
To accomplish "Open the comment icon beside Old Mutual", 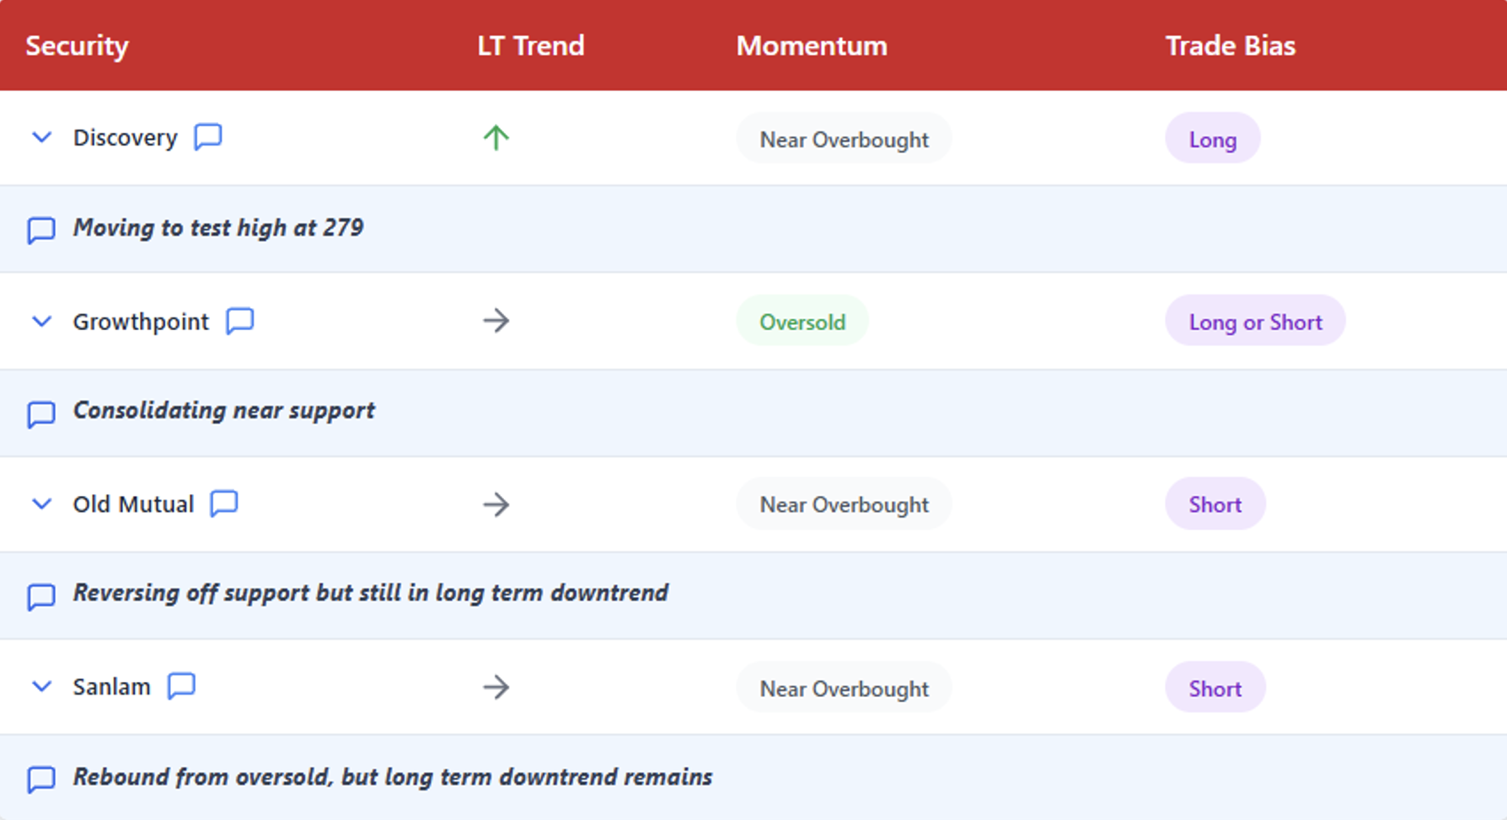I will (x=224, y=503).
